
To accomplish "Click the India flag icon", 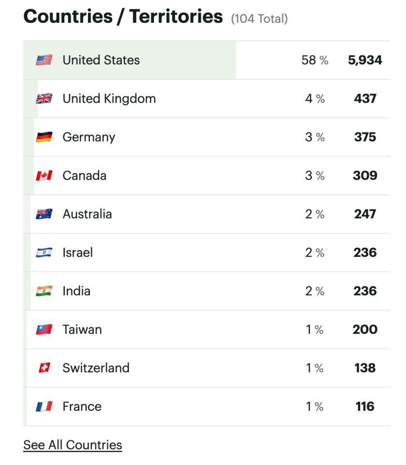I will click(44, 291).
